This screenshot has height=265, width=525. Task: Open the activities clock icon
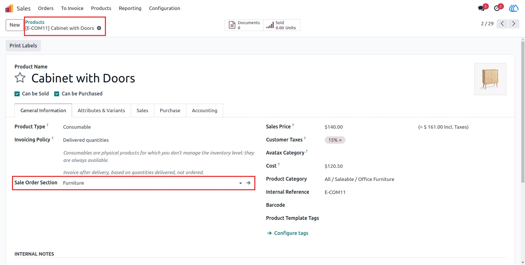click(x=497, y=8)
